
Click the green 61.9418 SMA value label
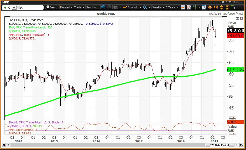[x=235, y=70]
